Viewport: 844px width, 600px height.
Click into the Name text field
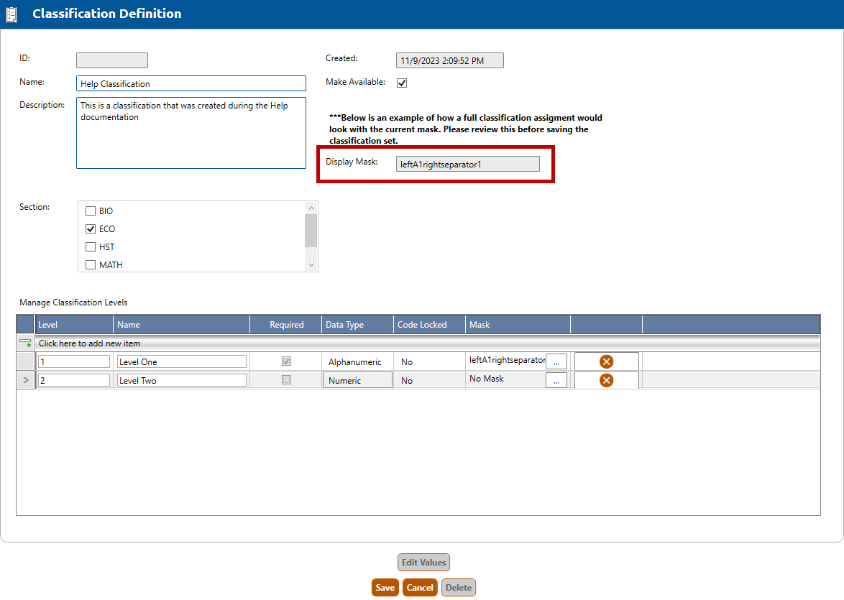191,84
